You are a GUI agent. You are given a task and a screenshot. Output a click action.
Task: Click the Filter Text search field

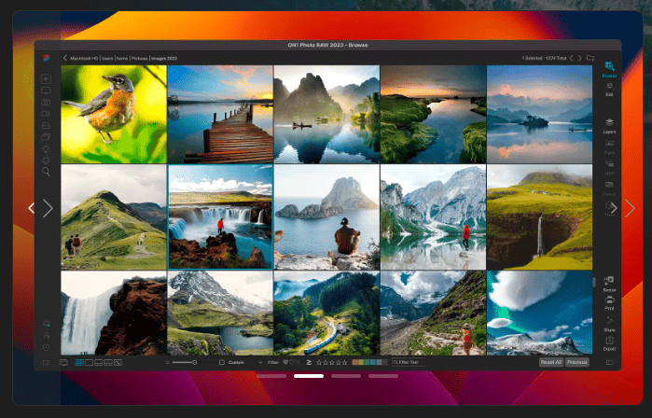pos(409,362)
